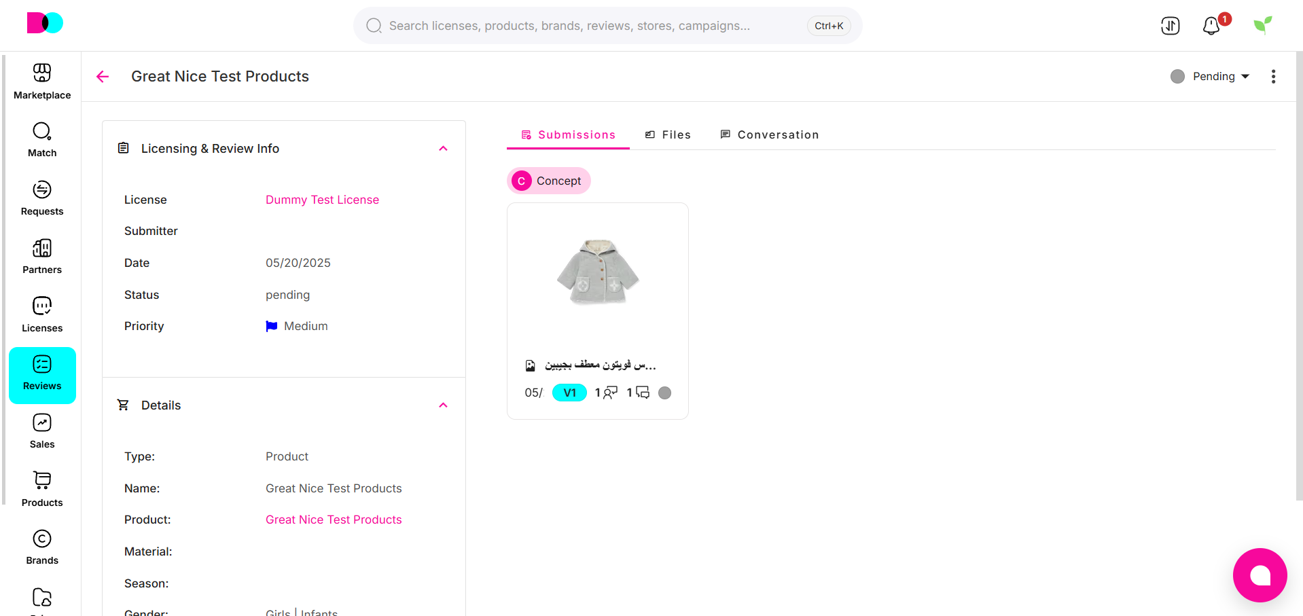1303x616 pixels.
Task: Click the Great Nice Test Products page title
Action: point(220,76)
